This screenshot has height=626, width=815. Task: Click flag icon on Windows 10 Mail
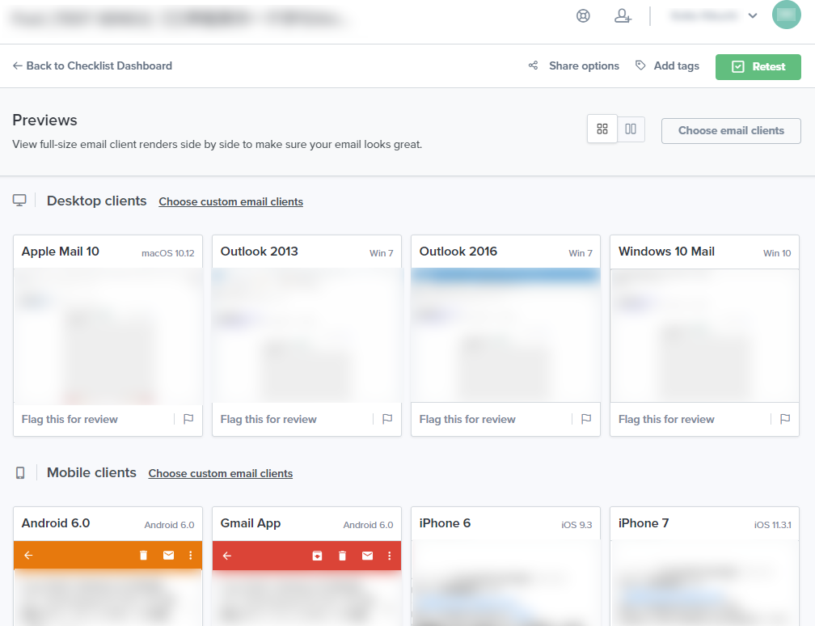tap(785, 419)
